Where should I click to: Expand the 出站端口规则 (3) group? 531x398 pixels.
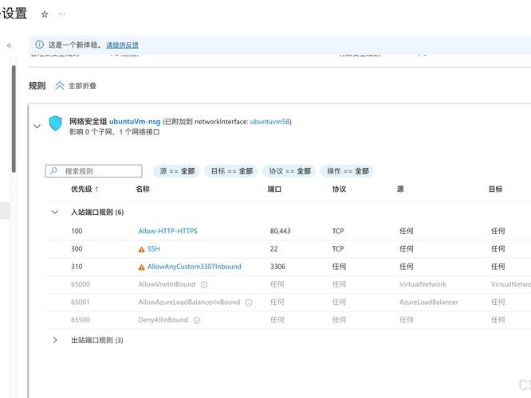[x=55, y=340]
